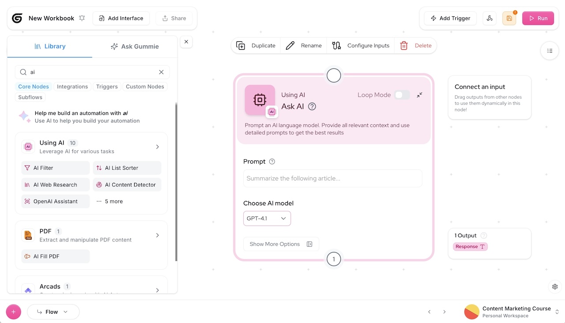Click the Gumloop logo icon
The width and height of the screenshot is (565, 323).
pyautogui.click(x=17, y=18)
